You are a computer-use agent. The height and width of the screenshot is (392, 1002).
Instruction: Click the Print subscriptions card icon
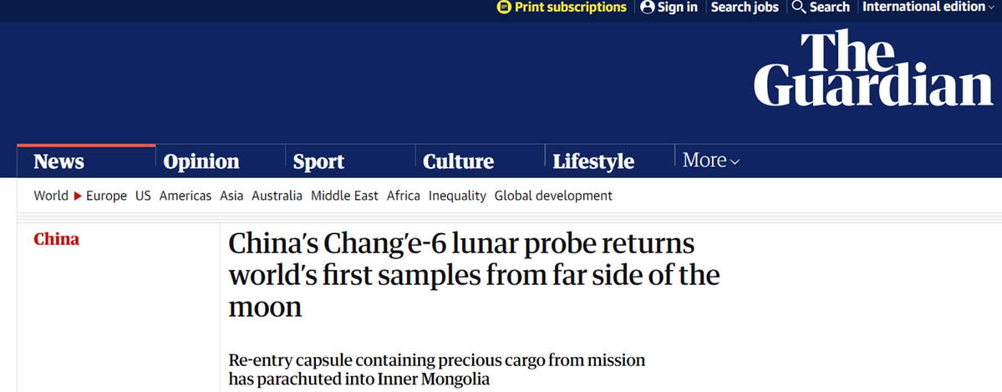coord(504,7)
